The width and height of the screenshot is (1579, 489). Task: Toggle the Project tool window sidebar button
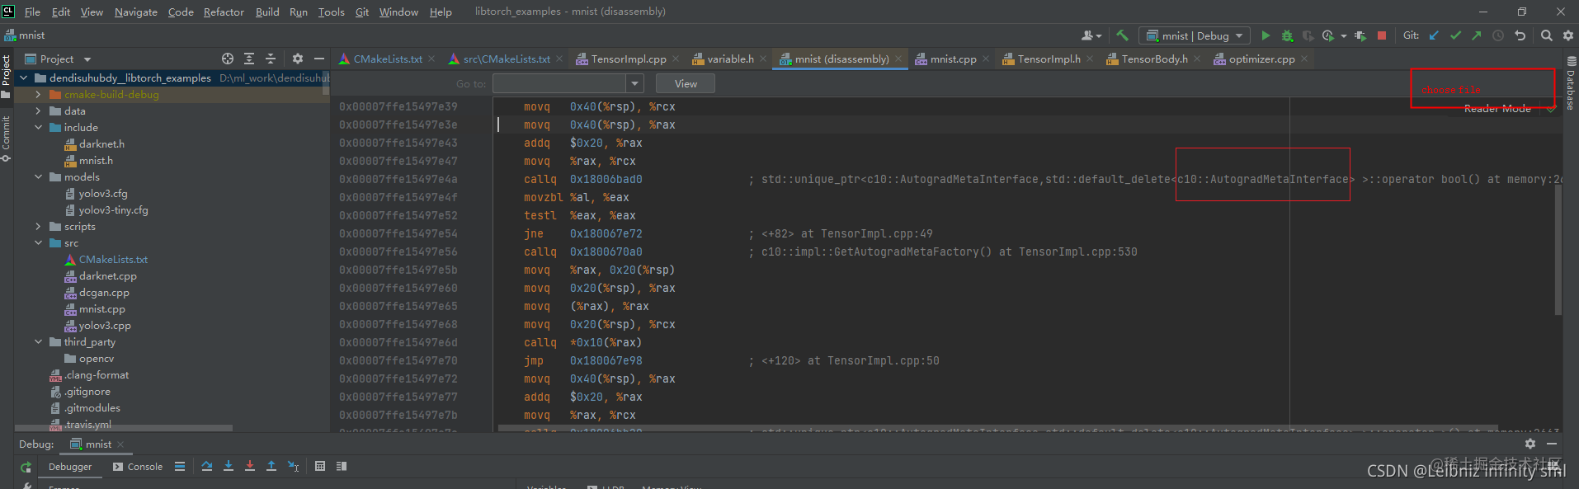click(6, 77)
